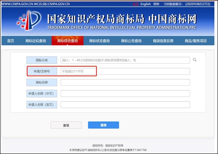Screen dimensions: 218x154
Task: Click the magnifier icon beside 国际分类 field
Action: [x=195, y=60]
